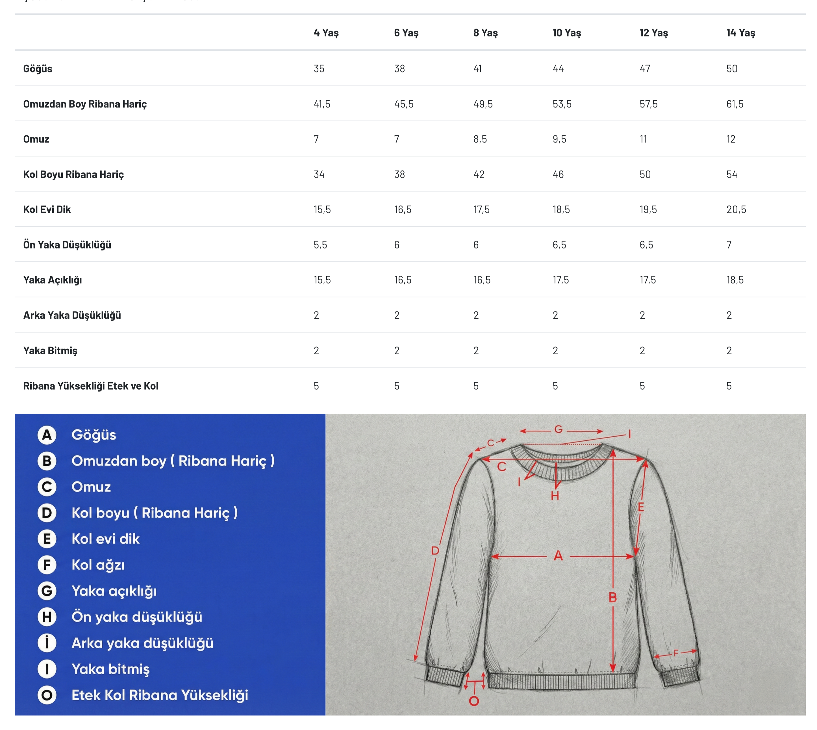Click the circled C Omuz legend icon
This screenshot has height=730, width=817.
coord(47,487)
